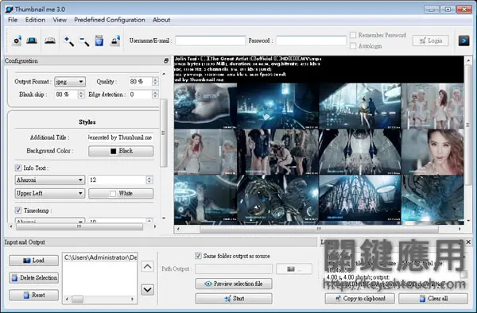Image resolution: width=477 pixels, height=313 pixels.
Task: Click the blue trash bin toolbar icon
Action: pyautogui.click(x=99, y=41)
